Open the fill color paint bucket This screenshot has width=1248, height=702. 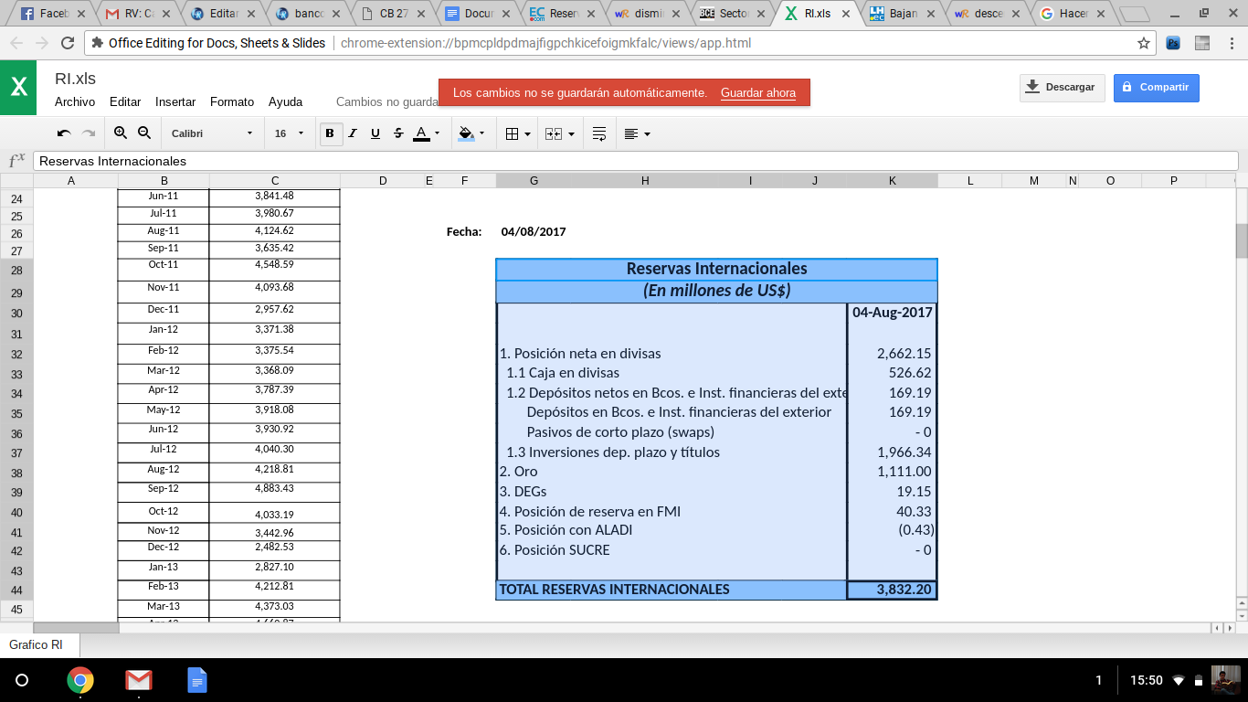pos(471,133)
